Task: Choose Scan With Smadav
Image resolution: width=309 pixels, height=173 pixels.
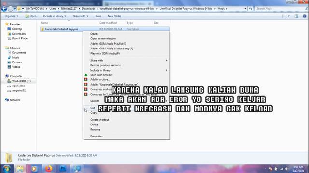Action: (126, 75)
